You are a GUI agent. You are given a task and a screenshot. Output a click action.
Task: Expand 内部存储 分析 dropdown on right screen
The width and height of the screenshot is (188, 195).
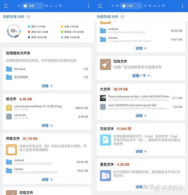pos(122,17)
